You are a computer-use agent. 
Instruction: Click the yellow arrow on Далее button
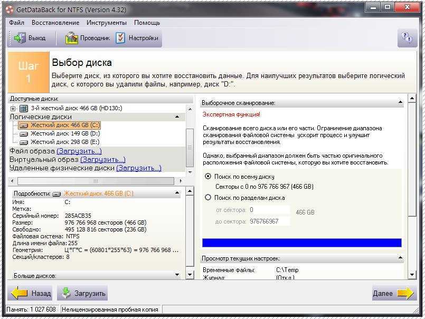405,293
